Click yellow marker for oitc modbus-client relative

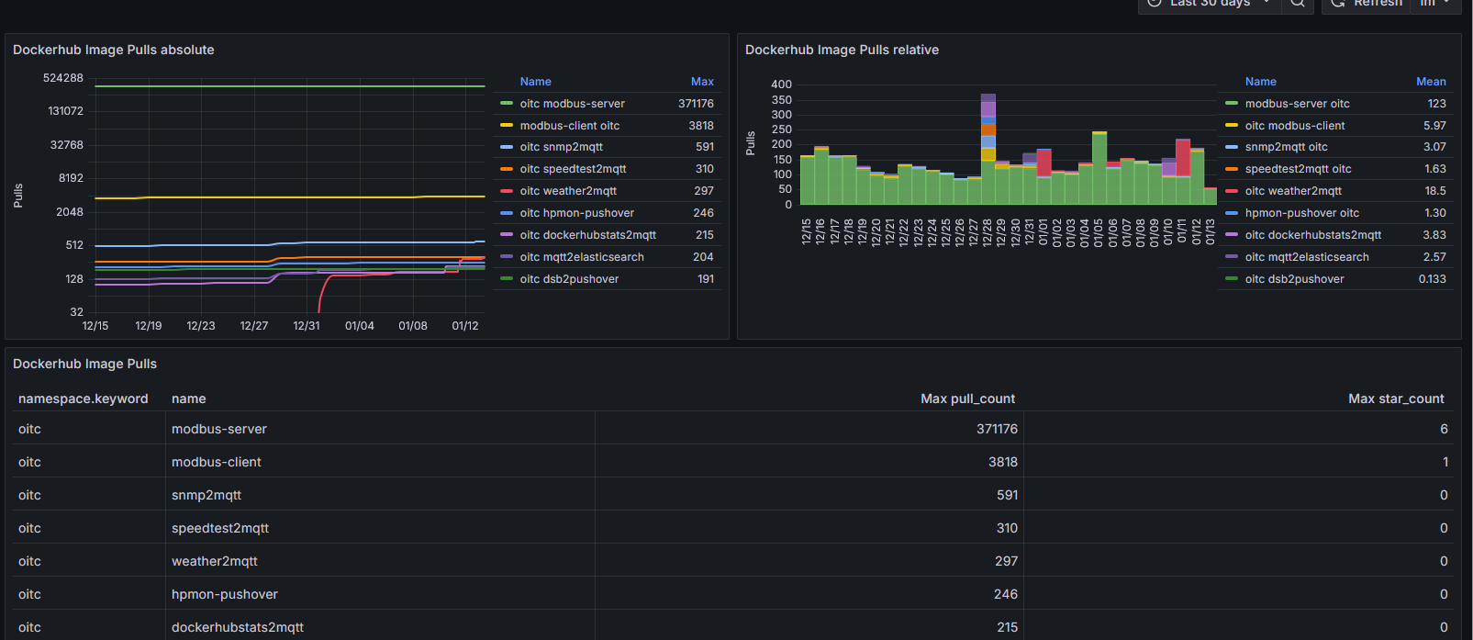[1232, 126]
